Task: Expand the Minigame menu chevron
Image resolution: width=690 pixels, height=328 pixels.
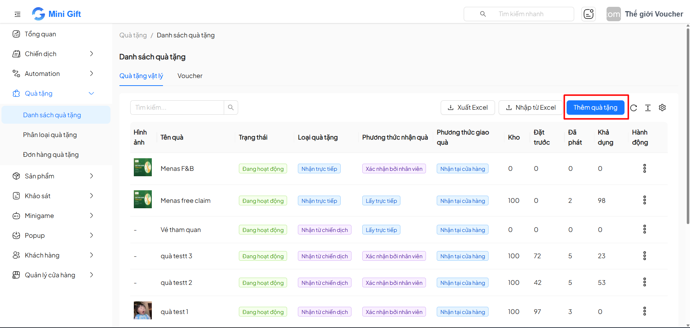Action: [91, 215]
